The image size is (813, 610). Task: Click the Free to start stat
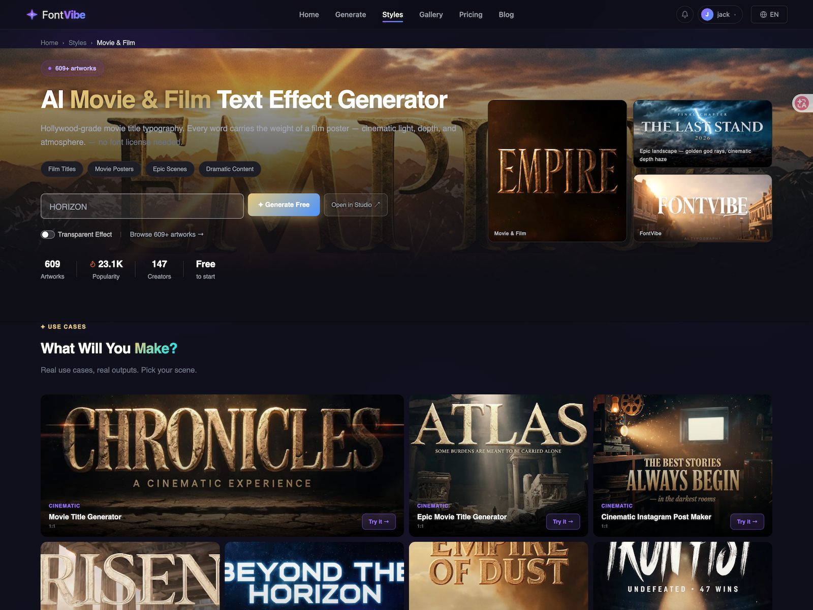coord(206,269)
